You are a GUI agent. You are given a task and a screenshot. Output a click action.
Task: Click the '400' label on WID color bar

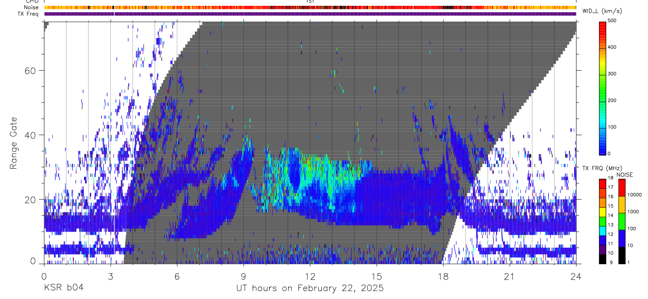coord(612,47)
